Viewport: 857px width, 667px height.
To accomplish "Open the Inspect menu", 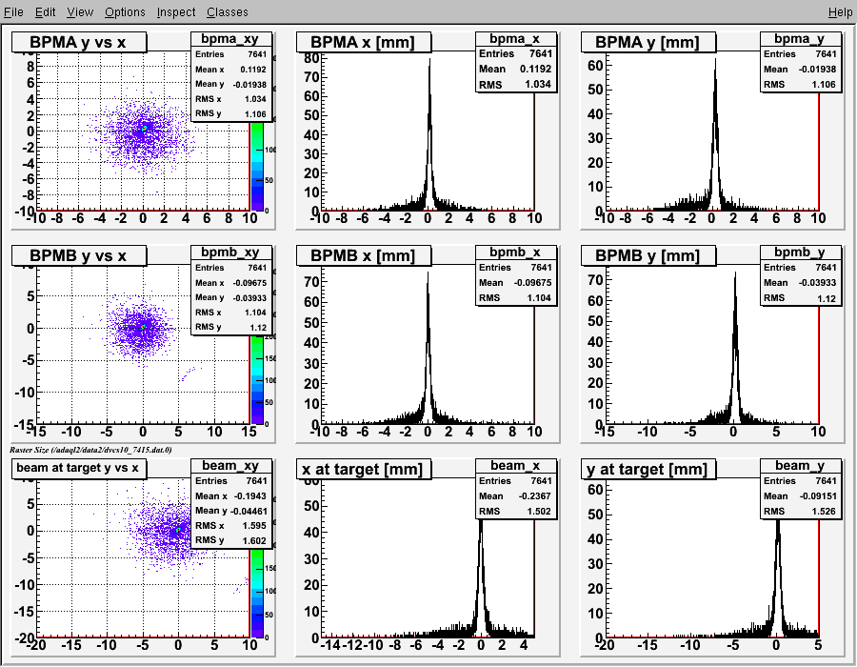I will [x=176, y=12].
